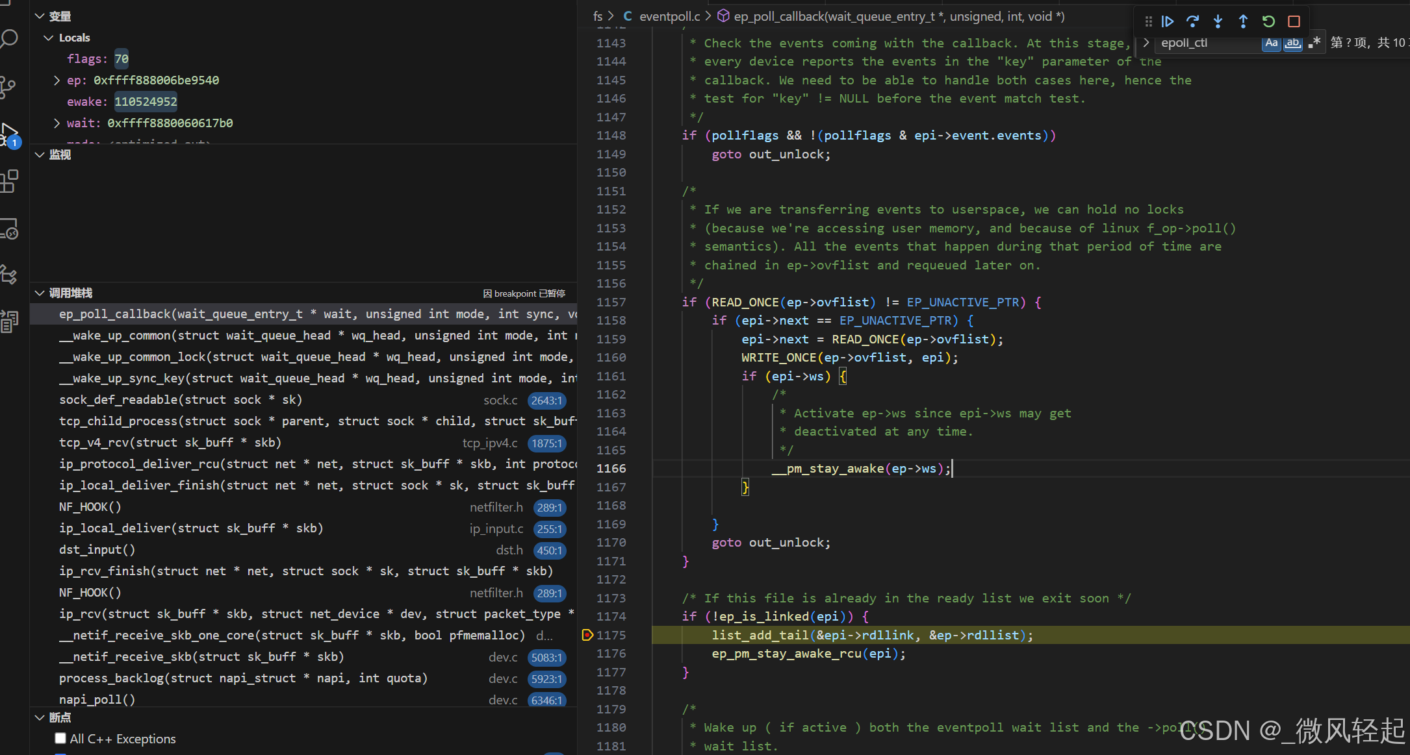This screenshot has height=755, width=1410.
Task: Select sock_def_readable stack frame
Action: [x=303, y=400]
